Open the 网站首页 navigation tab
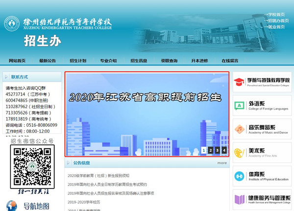The height and width of the screenshot is (211, 294). click(17, 61)
